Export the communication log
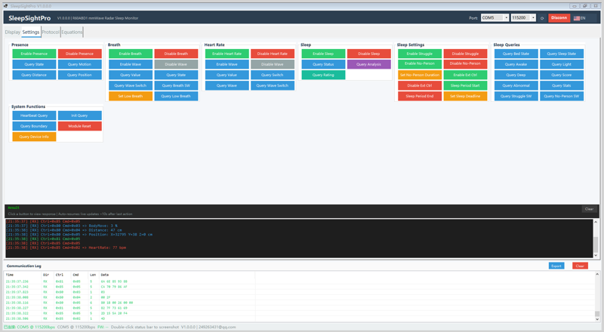This screenshot has width=604, height=332. [x=556, y=266]
